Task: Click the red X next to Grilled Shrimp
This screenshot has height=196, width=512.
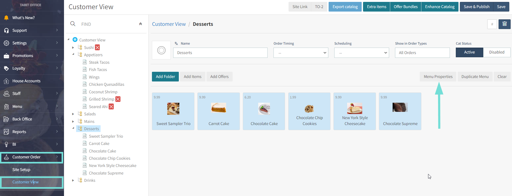Action: [x=118, y=99]
